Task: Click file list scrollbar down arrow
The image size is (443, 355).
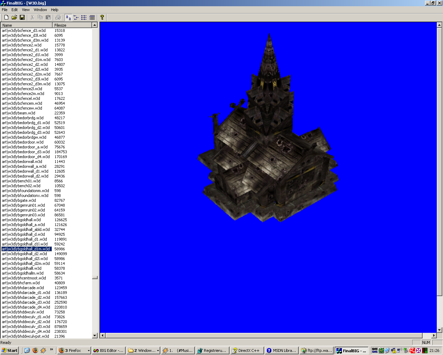Action: [x=95, y=336]
